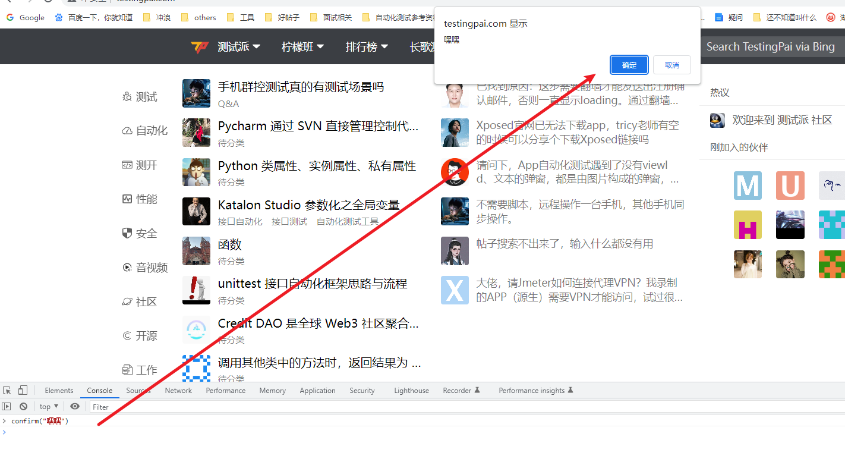
Task: Clear the console output
Action: [x=23, y=407]
